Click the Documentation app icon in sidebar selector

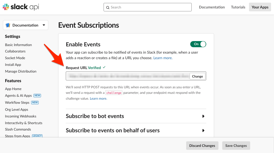(x=8, y=25)
